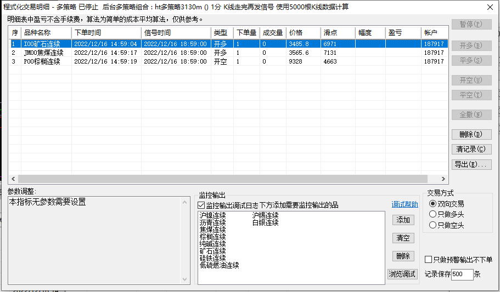
Task: Click the table's horizontal scrollbar thumb
Action: pyautogui.click(x=223, y=179)
